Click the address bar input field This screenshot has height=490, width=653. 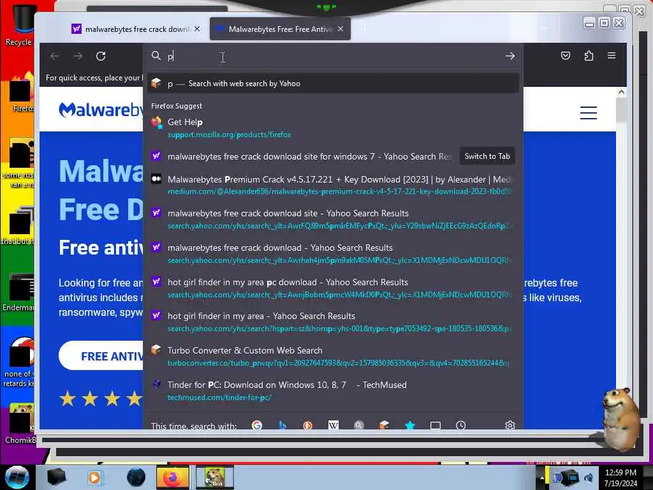tap(333, 56)
